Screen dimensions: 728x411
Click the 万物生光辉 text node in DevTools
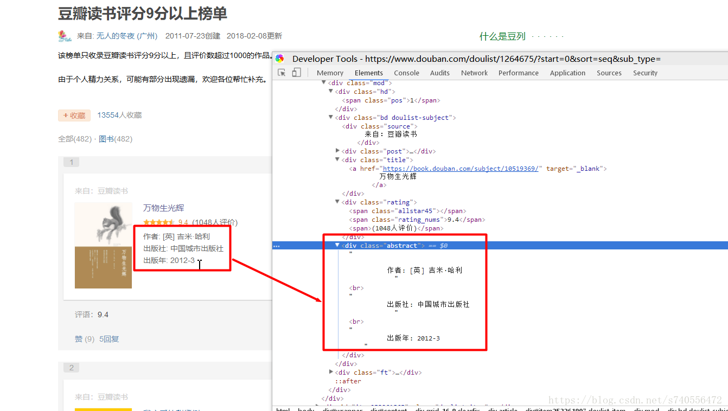coord(398,177)
